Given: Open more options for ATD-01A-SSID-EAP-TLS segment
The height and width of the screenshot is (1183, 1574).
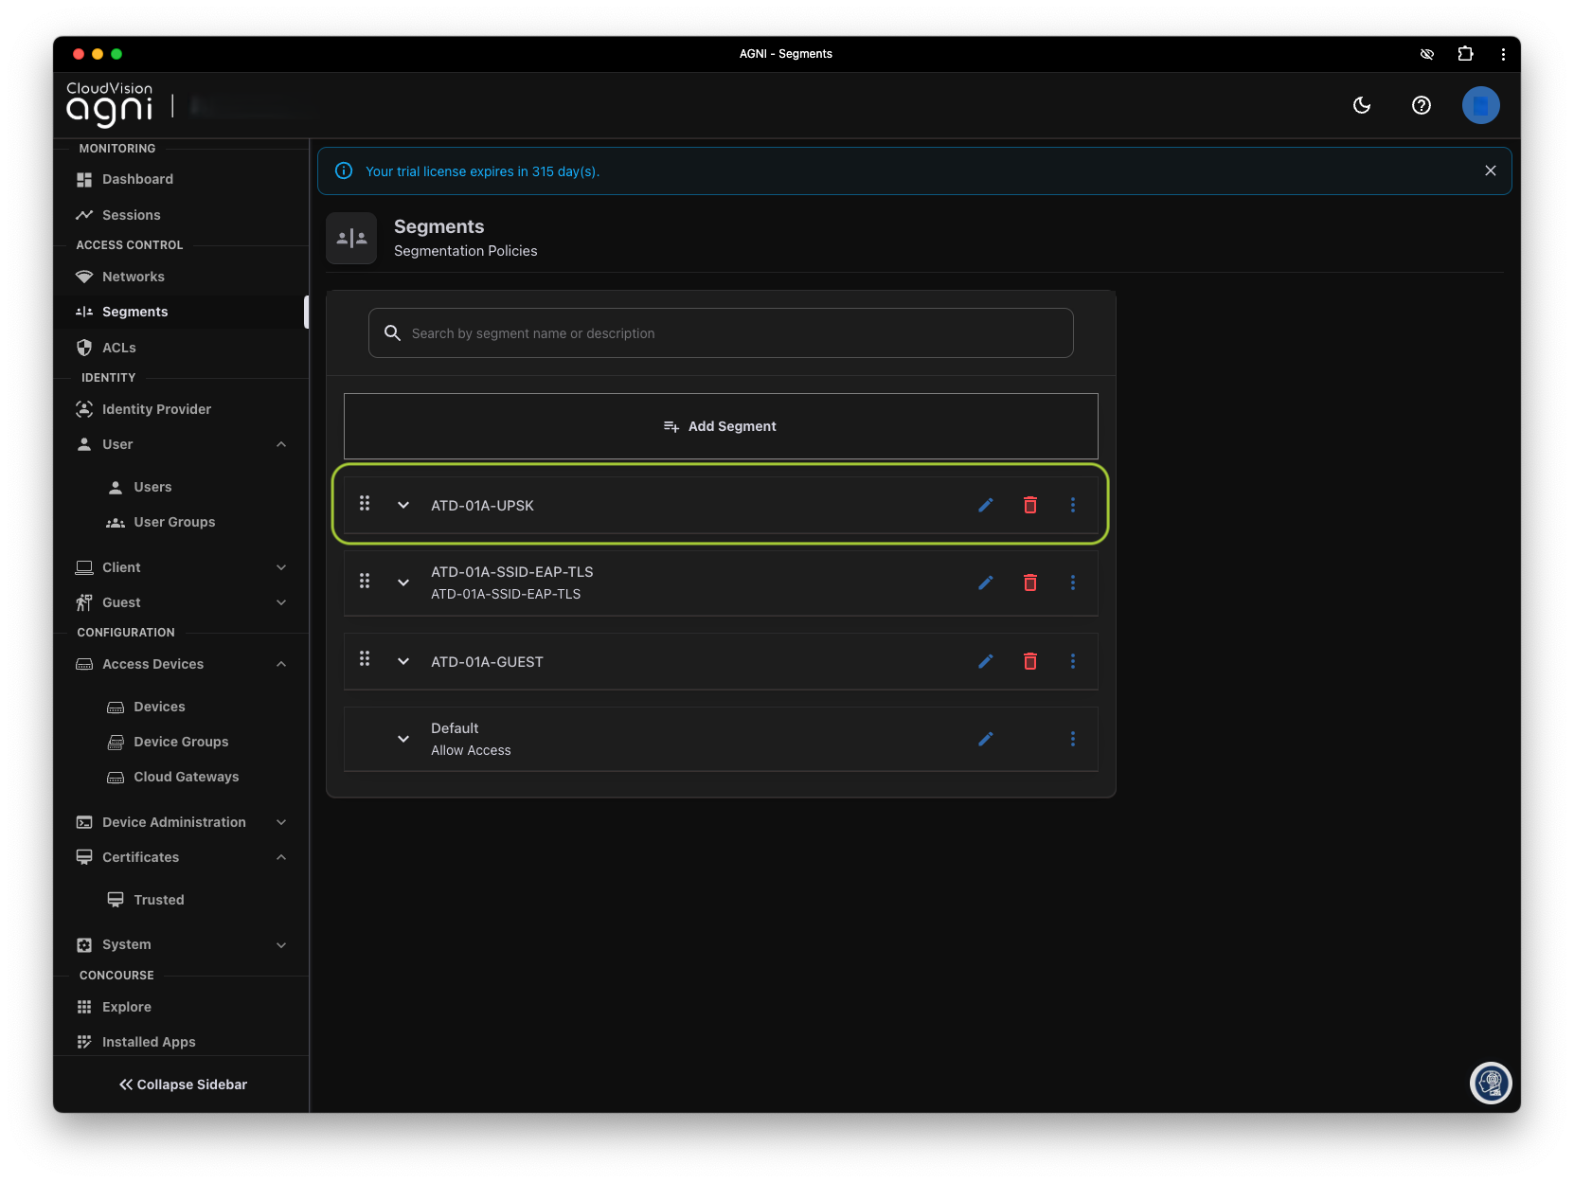Looking at the screenshot, I should pos(1072,583).
